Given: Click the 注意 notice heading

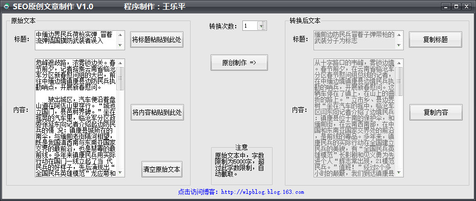Looking at the screenshot, I should (241, 147).
